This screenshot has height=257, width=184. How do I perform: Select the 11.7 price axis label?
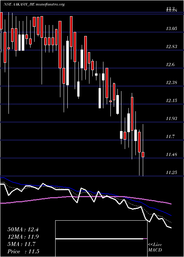(170, 137)
